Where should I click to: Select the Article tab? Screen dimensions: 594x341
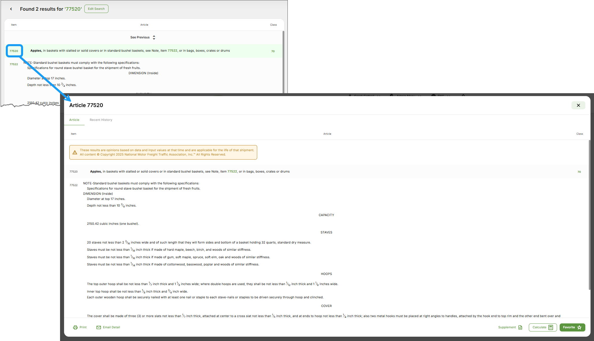tap(74, 120)
